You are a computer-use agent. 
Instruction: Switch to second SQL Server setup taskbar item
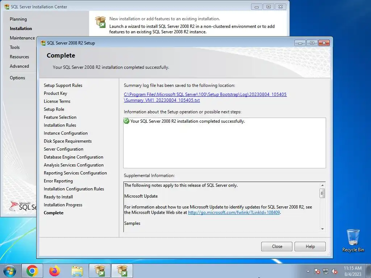tap(122, 271)
